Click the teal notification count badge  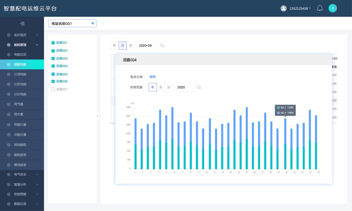point(333,8)
